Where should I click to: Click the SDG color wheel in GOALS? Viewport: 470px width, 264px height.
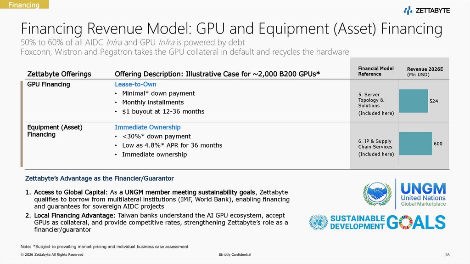pyautogui.click(x=406, y=222)
